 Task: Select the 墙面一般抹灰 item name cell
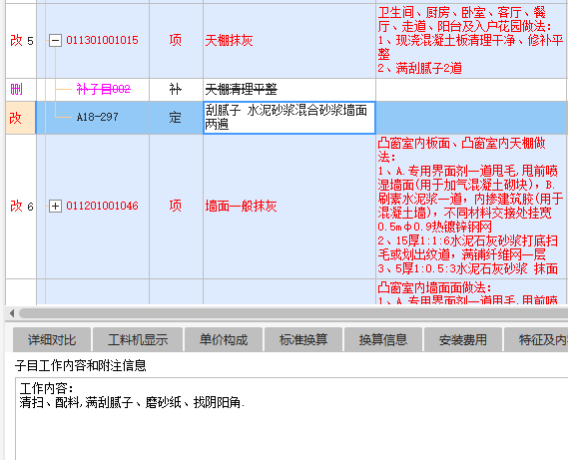(x=289, y=207)
